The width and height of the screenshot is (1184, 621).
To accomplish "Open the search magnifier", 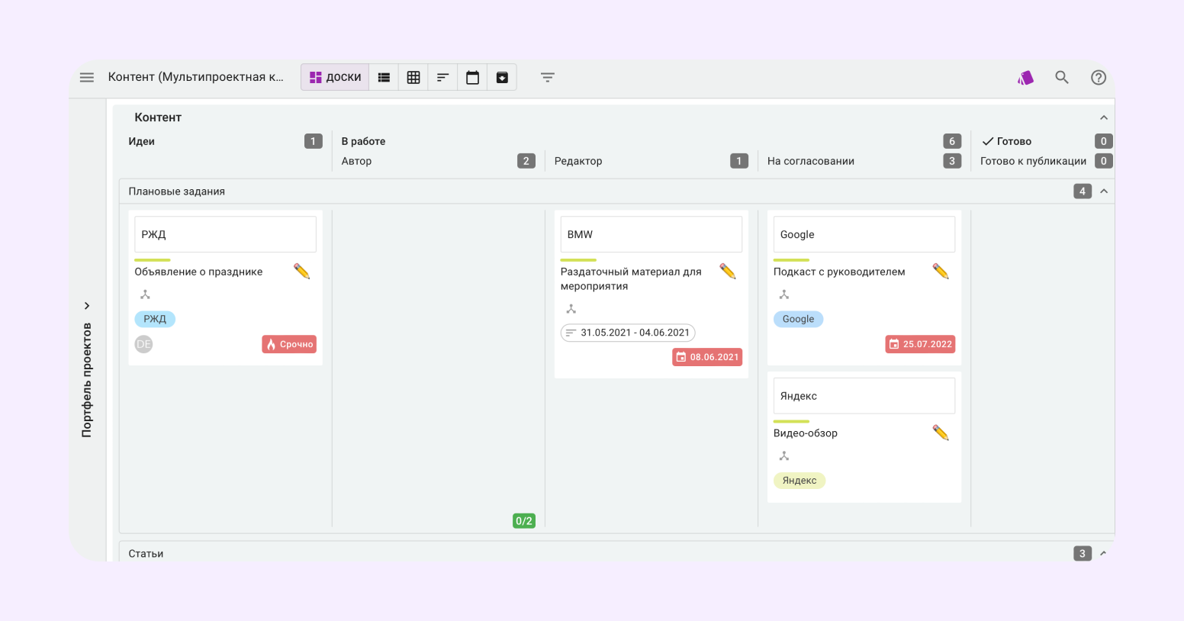I will pos(1062,77).
